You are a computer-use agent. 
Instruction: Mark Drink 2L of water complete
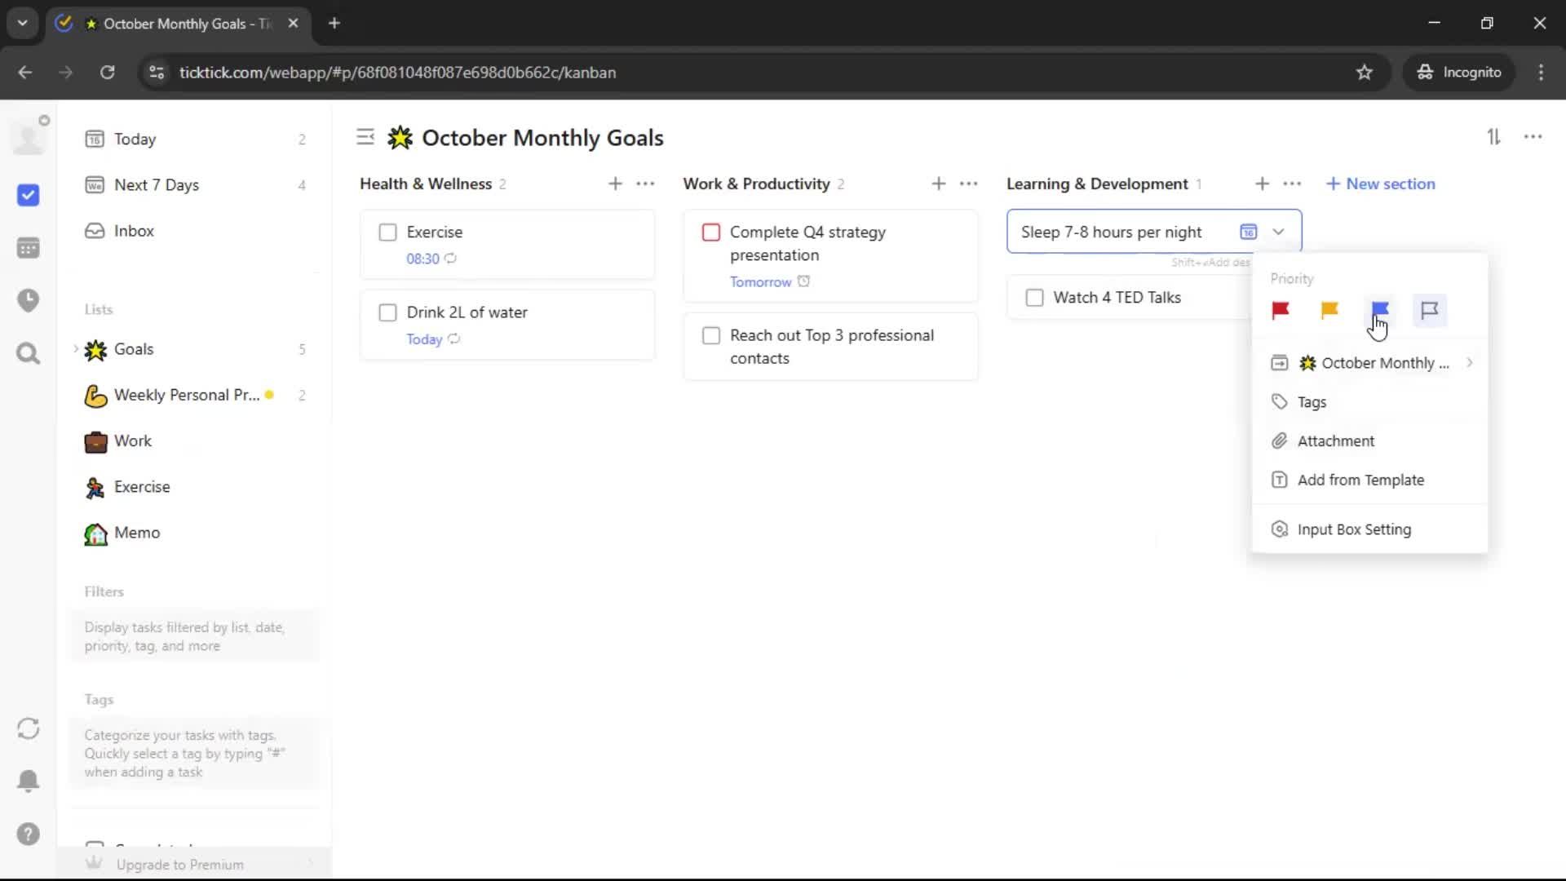[x=388, y=312]
